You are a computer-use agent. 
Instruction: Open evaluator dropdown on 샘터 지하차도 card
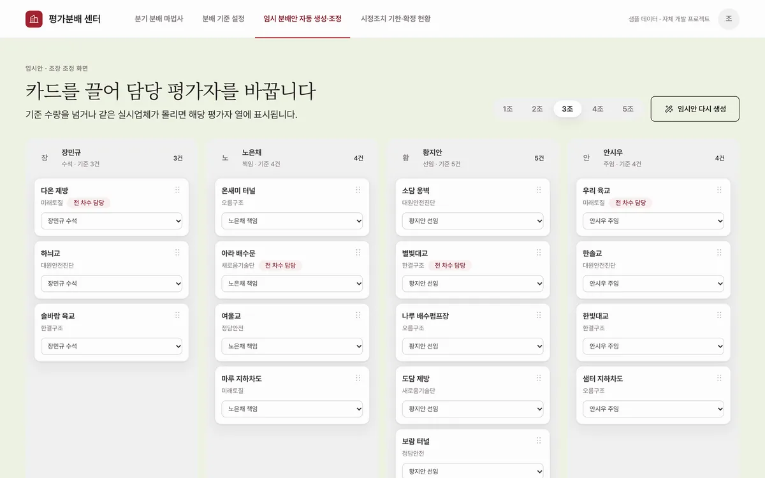click(x=653, y=409)
